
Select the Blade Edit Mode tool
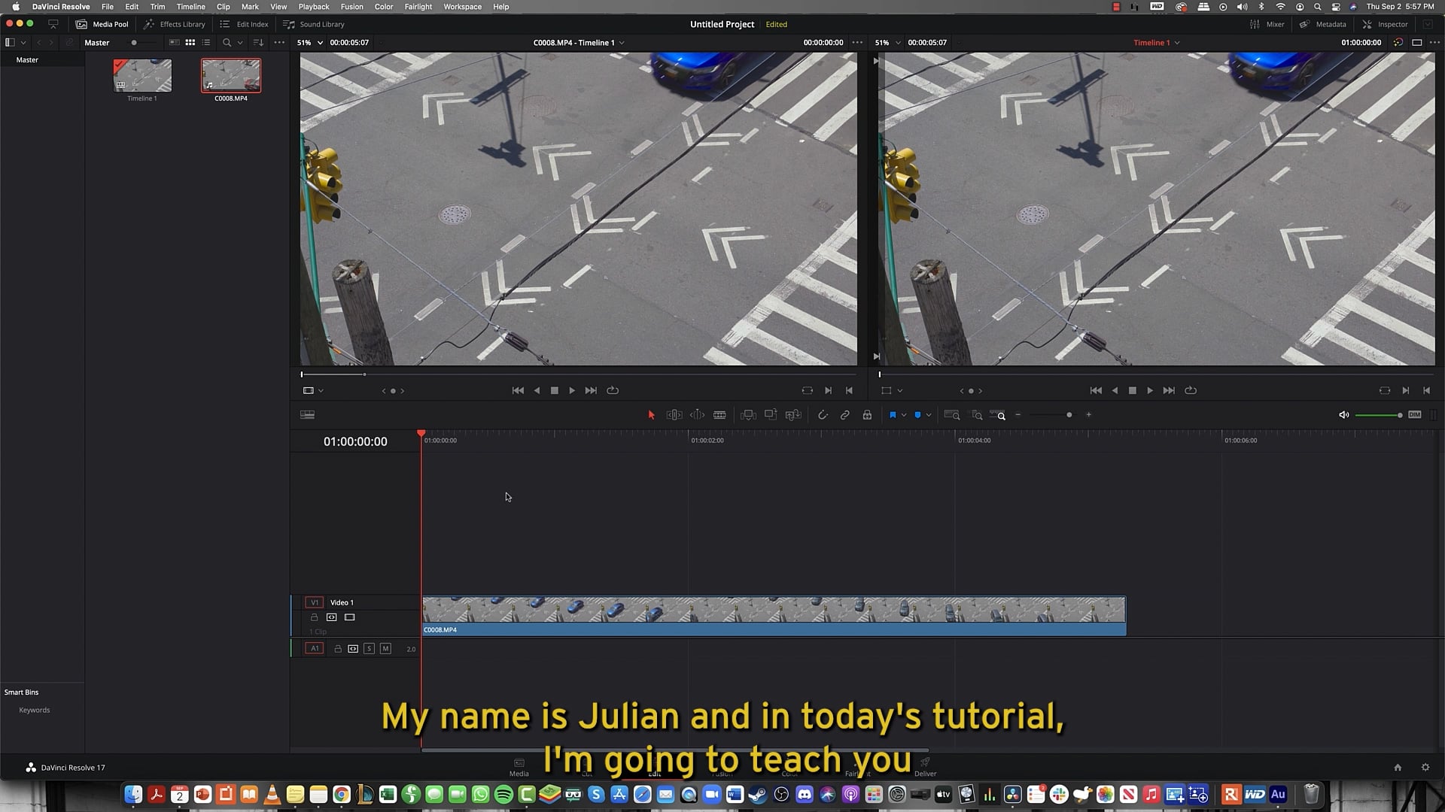pos(719,414)
